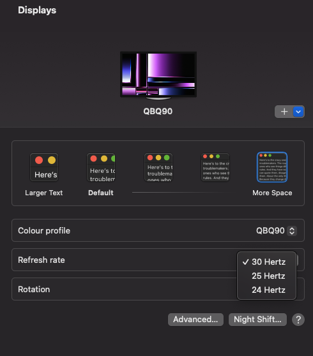The width and height of the screenshot is (313, 356).
Task: Click the Refresh rate label
Action: (42, 260)
